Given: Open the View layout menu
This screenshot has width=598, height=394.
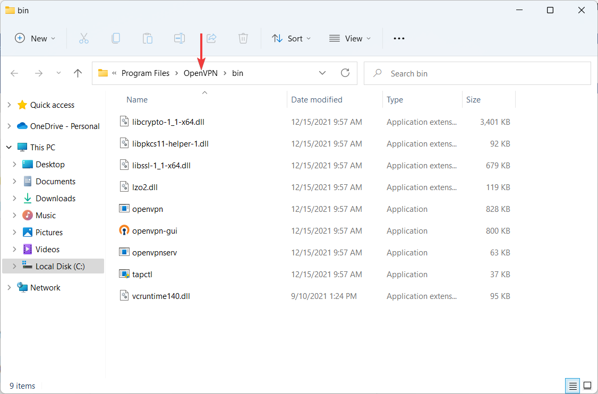Looking at the screenshot, I should tap(350, 38).
